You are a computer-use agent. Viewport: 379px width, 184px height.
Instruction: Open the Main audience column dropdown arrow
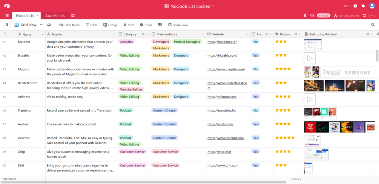[x=203, y=35]
